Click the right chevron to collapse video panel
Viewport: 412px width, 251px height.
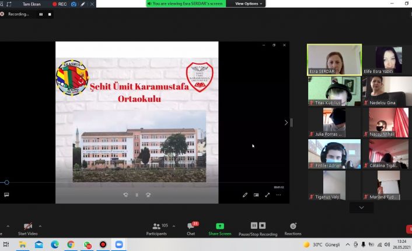[286, 122]
